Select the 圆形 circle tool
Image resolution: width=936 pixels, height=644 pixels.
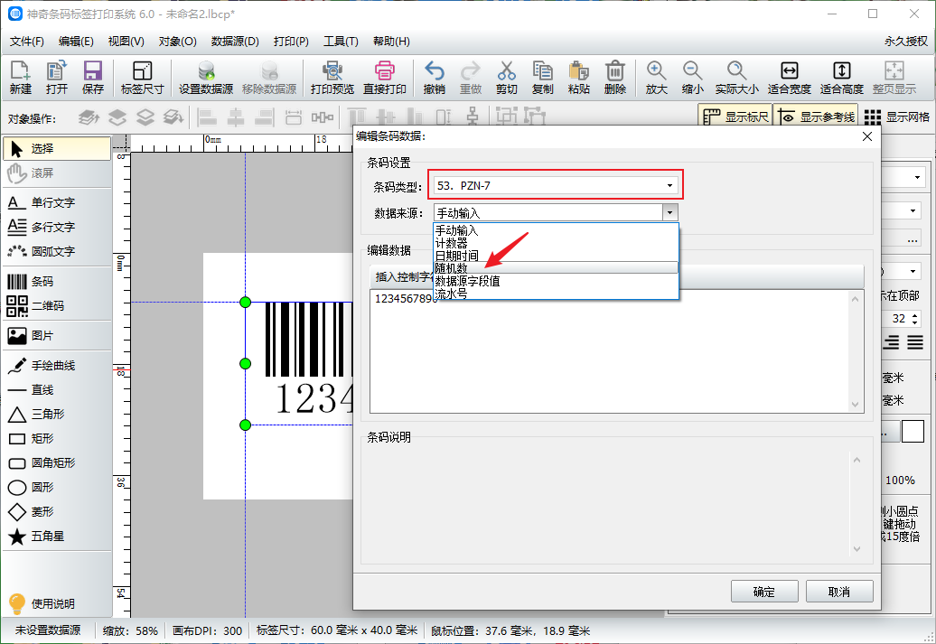(x=57, y=488)
